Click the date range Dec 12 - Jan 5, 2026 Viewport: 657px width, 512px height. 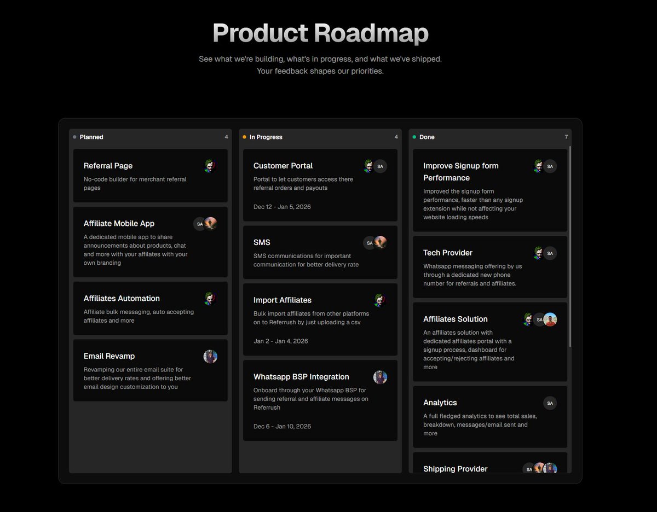[x=282, y=207]
